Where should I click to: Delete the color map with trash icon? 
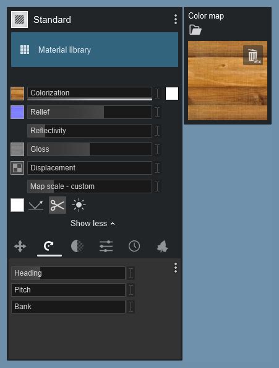(253, 55)
